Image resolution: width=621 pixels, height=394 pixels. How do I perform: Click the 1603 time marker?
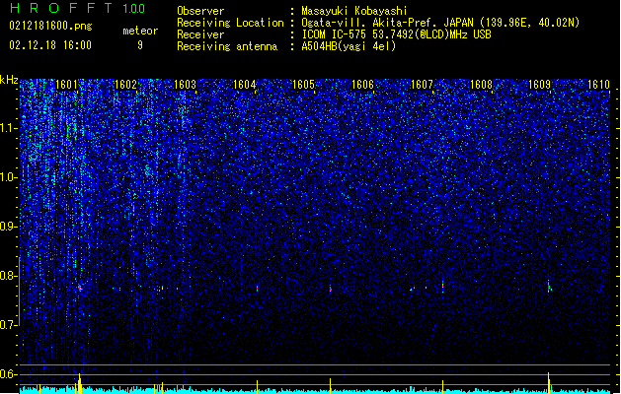pos(185,85)
